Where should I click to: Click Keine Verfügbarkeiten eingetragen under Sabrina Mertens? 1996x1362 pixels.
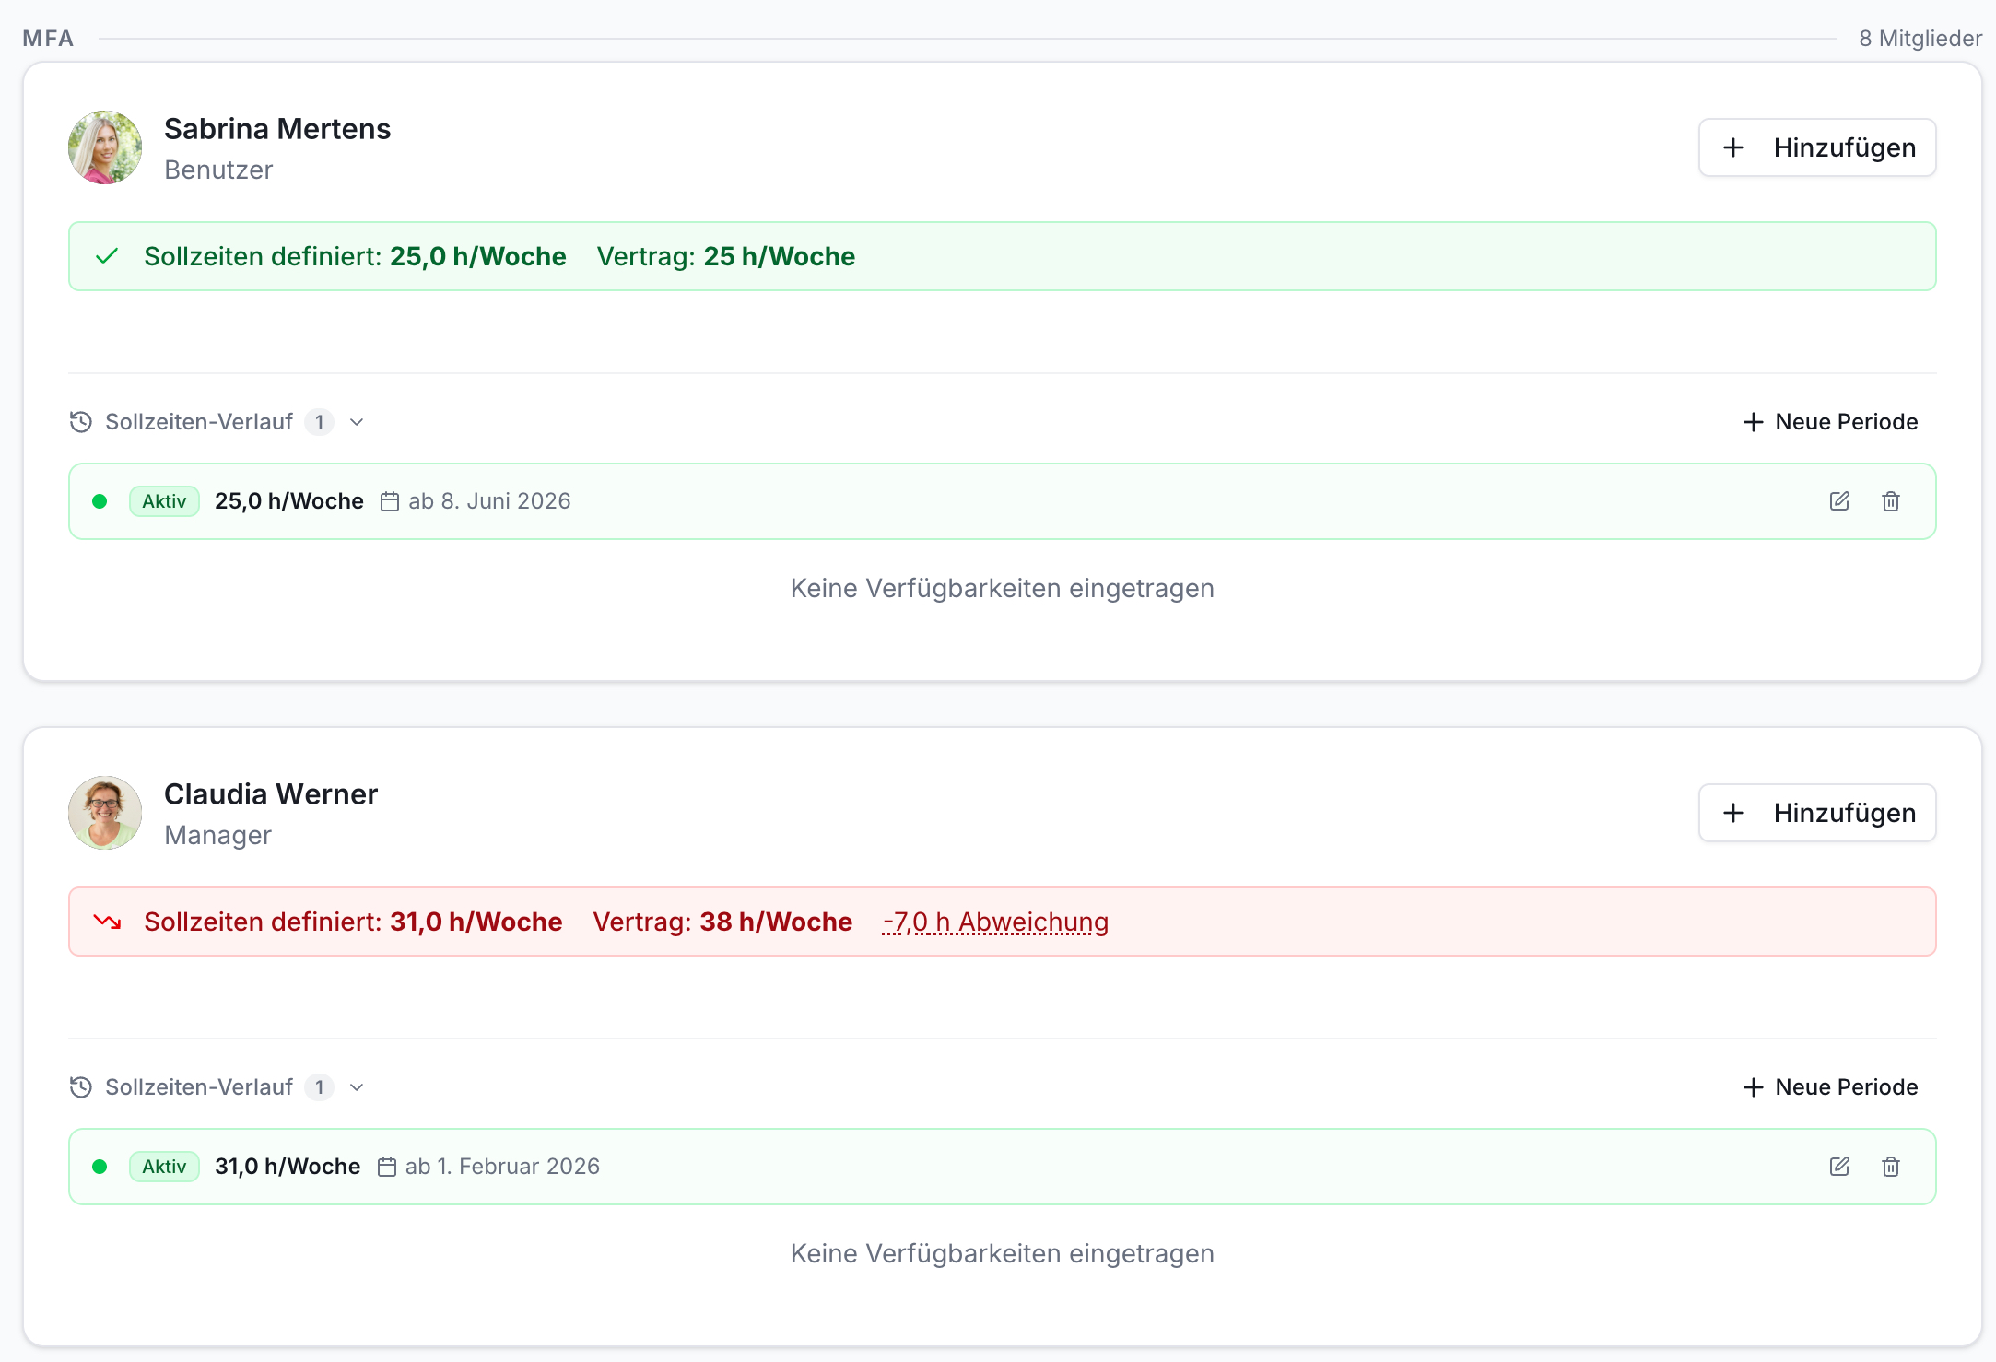click(1003, 588)
